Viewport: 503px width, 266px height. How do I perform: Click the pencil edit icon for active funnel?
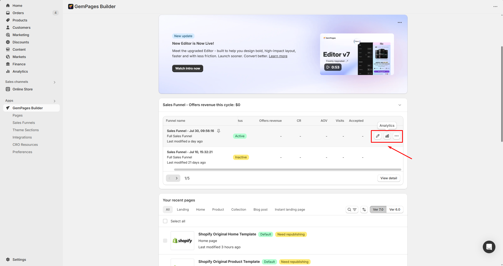377,136
